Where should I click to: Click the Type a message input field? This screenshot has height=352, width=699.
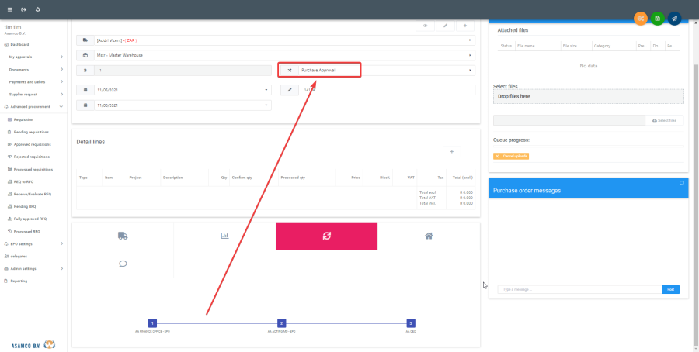(x=579, y=289)
